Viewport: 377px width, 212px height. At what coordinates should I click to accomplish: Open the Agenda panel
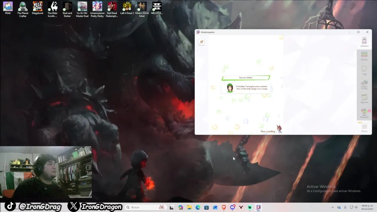364,99
